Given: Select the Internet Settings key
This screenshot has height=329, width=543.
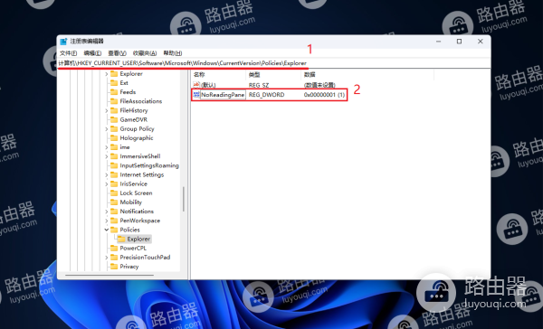Looking at the screenshot, I should coord(142,174).
